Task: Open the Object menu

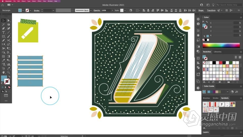Action: click(x=24, y=1)
